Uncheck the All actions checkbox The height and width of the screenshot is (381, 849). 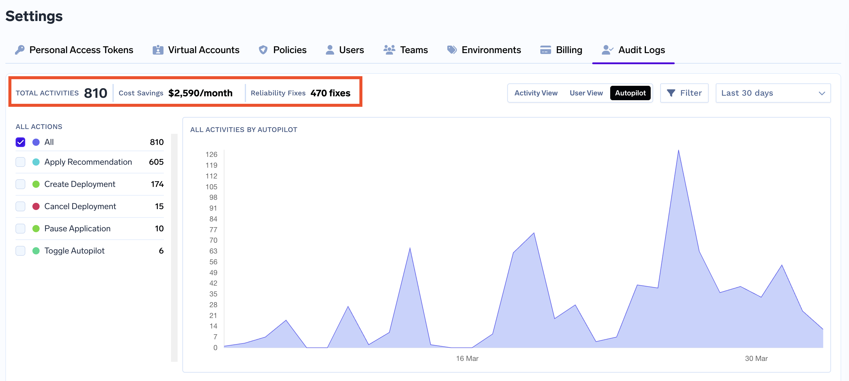click(x=20, y=142)
